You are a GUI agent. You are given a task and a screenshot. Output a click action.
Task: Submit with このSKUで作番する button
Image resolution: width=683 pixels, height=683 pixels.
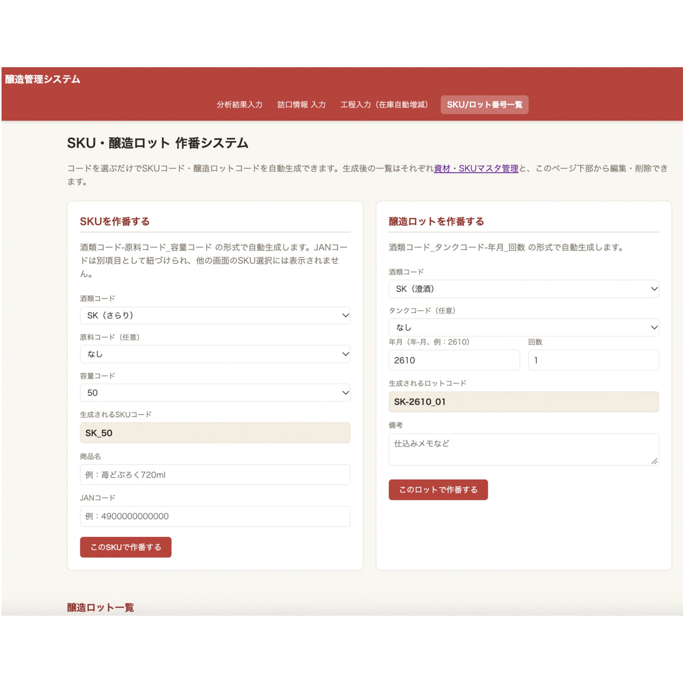tap(126, 547)
